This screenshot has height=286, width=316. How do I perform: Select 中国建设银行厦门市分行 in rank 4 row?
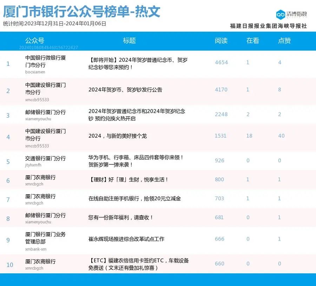coord(46,135)
